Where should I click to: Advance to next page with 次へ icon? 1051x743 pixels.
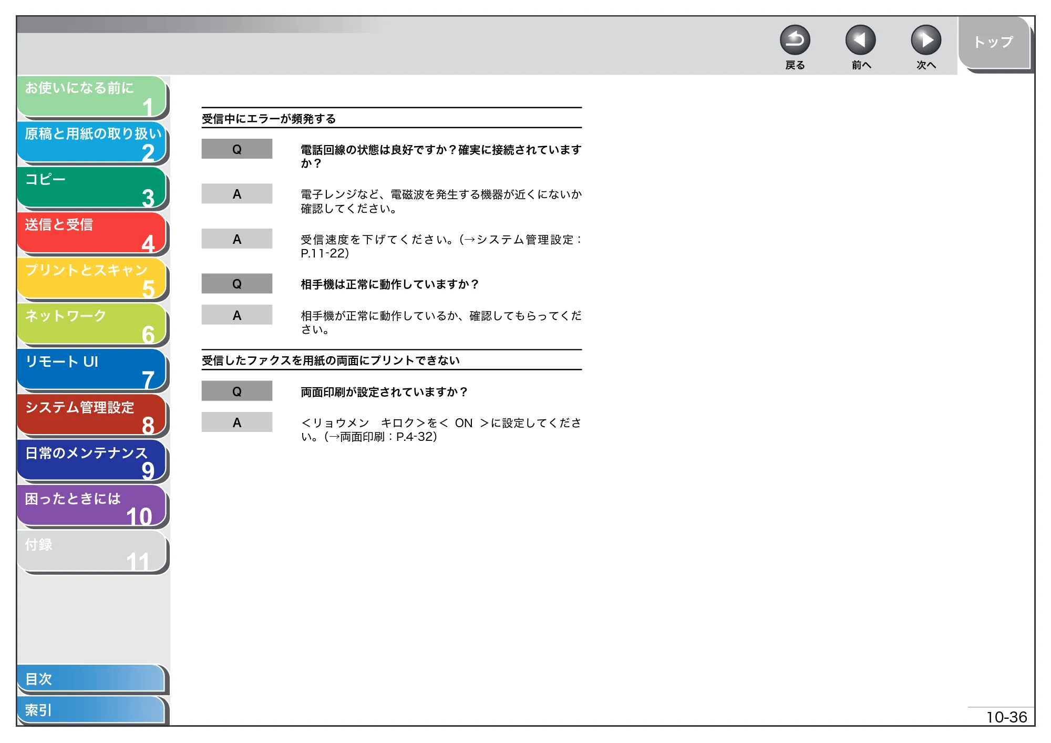coord(925,40)
